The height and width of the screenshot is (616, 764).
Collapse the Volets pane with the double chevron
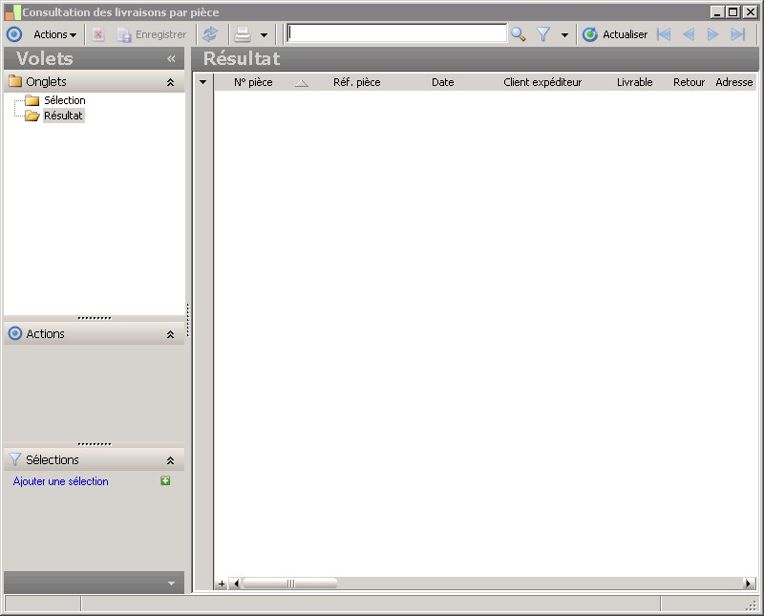coord(171,59)
